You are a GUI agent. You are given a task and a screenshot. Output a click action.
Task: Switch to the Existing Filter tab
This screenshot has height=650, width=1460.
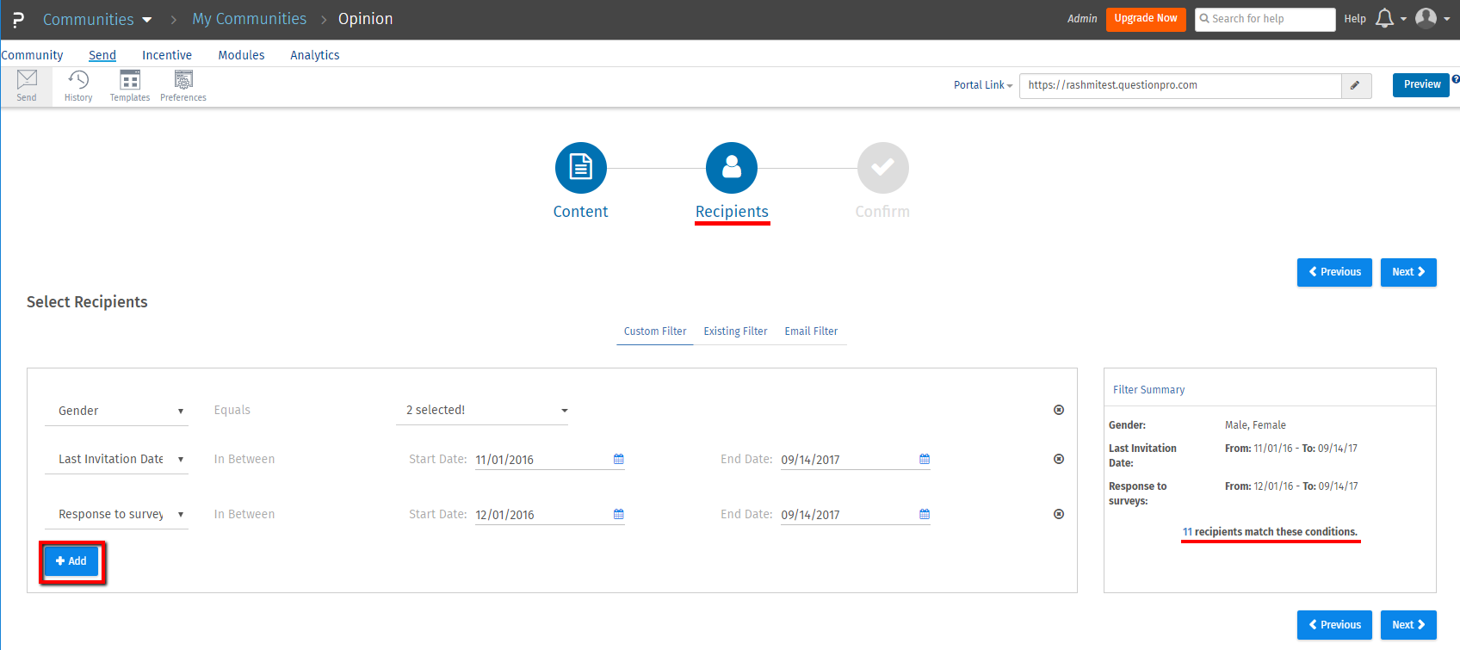click(735, 331)
